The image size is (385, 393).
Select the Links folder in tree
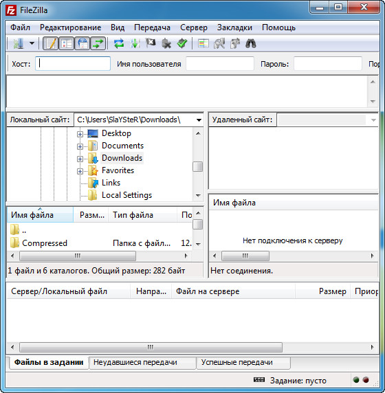(x=111, y=183)
